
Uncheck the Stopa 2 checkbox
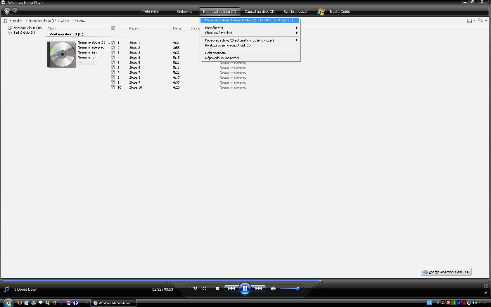pyautogui.click(x=113, y=47)
